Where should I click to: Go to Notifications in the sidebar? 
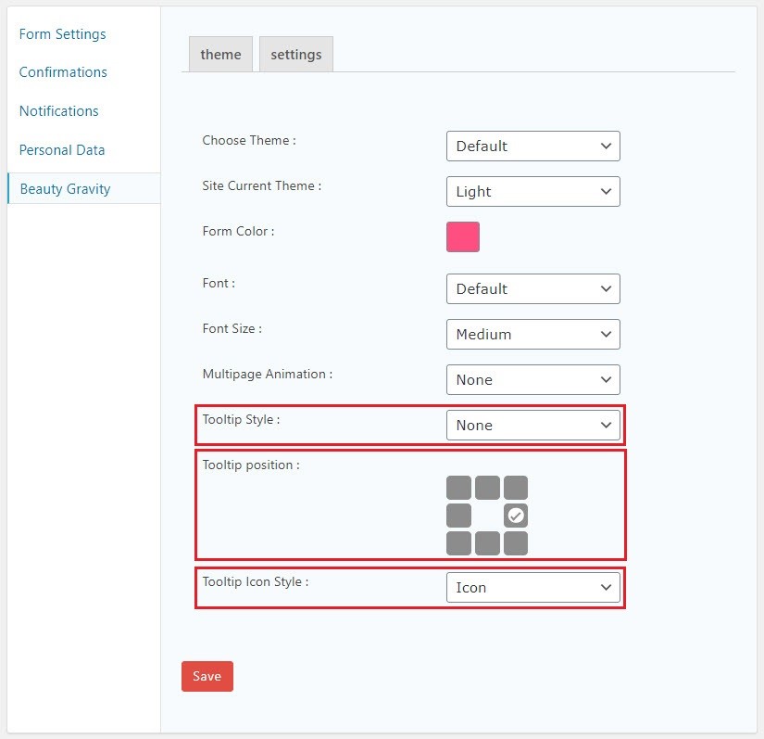click(59, 111)
